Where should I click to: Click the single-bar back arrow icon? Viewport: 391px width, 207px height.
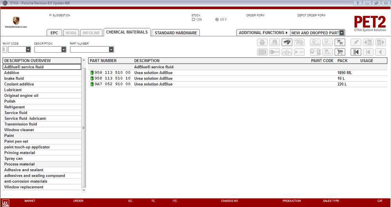pos(368,52)
